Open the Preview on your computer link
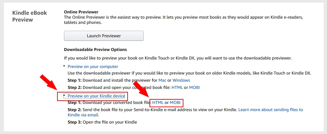The image size is (327, 134). 93,66
